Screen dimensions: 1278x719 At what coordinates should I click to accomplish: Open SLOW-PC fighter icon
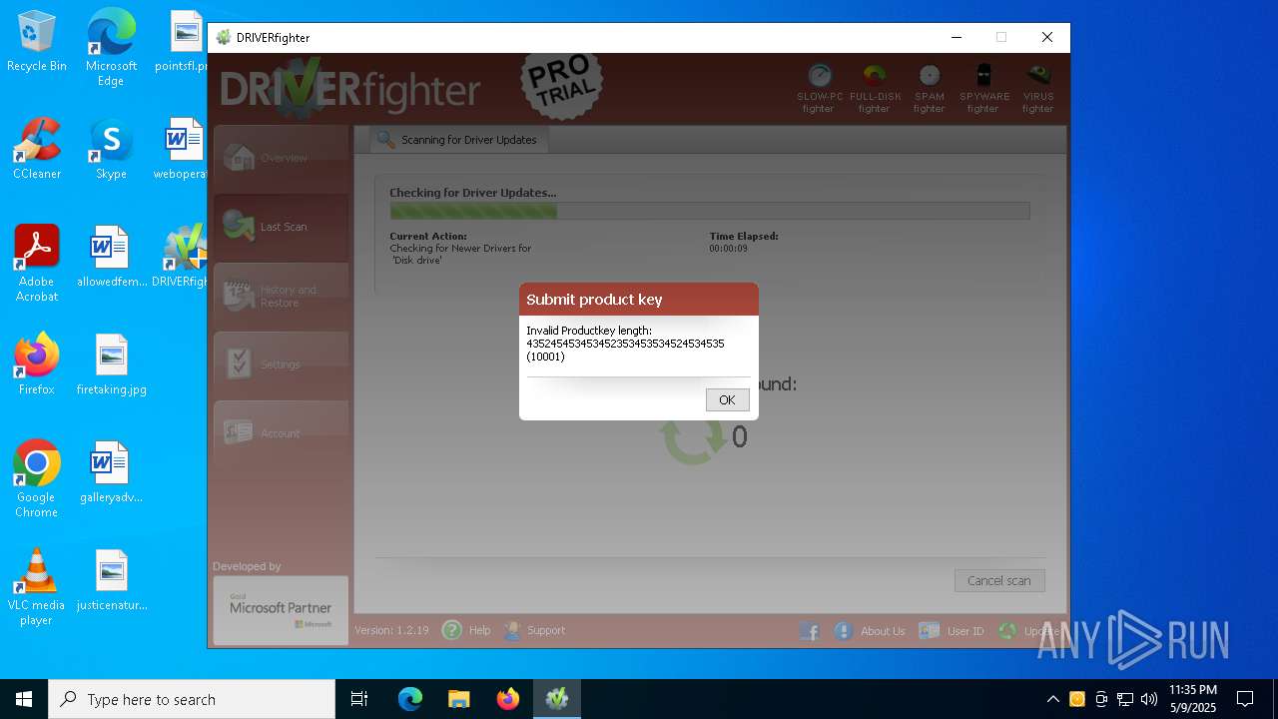[820, 89]
